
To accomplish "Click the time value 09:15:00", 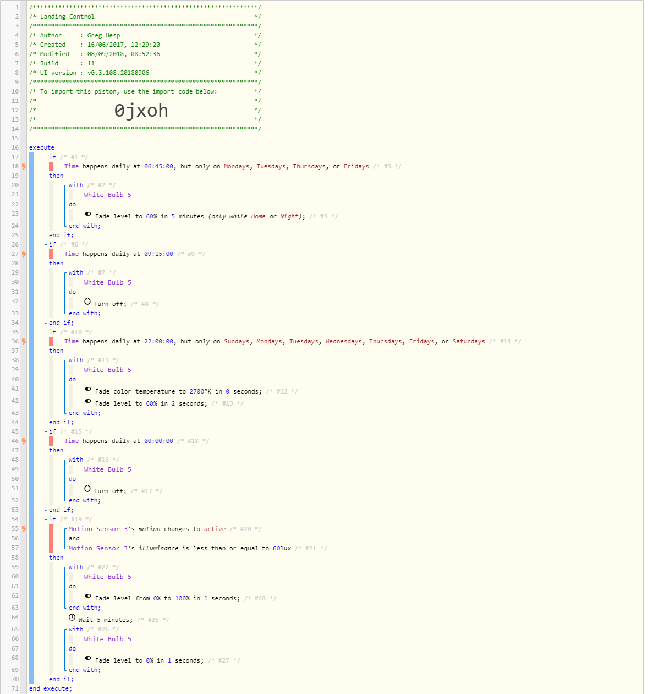I will point(158,254).
